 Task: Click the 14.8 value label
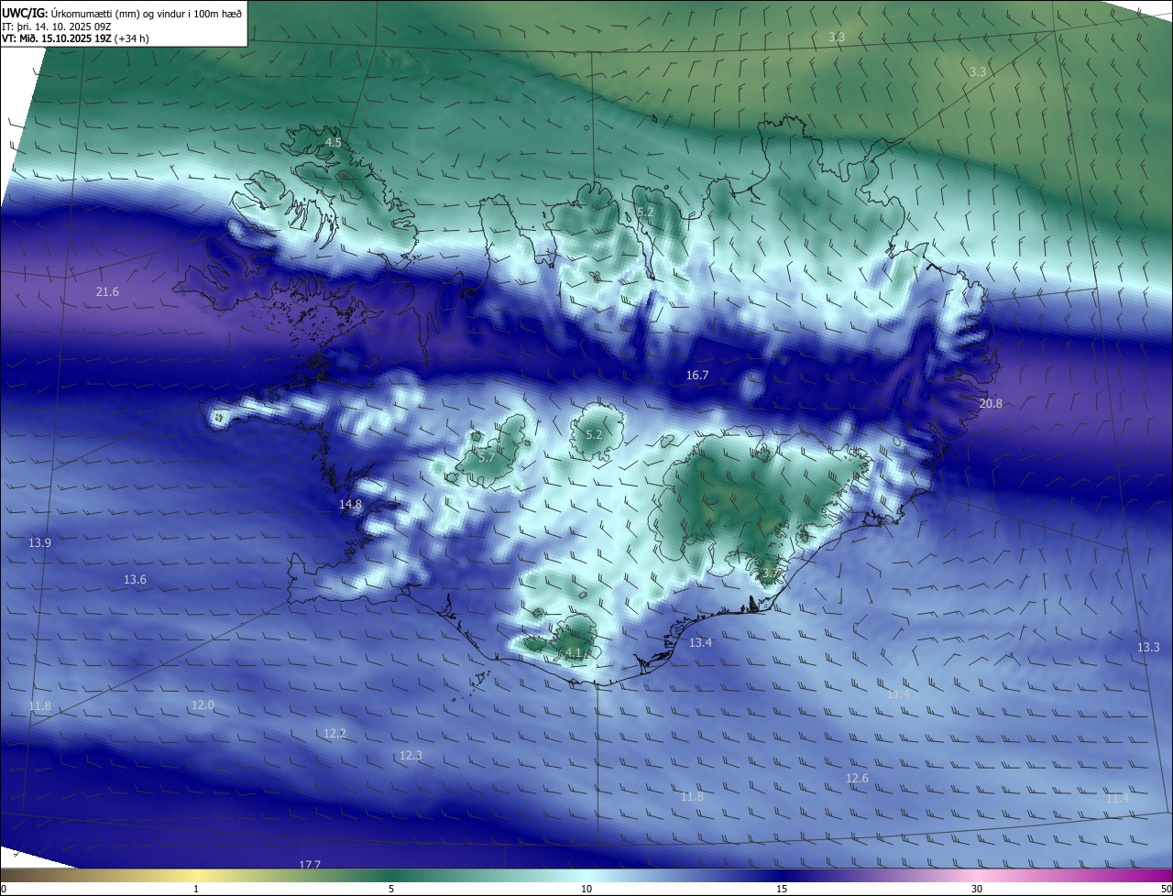[x=350, y=505]
